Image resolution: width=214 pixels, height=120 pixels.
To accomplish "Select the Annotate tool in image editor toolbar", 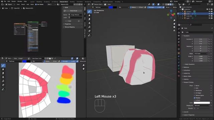I will [3, 90].
